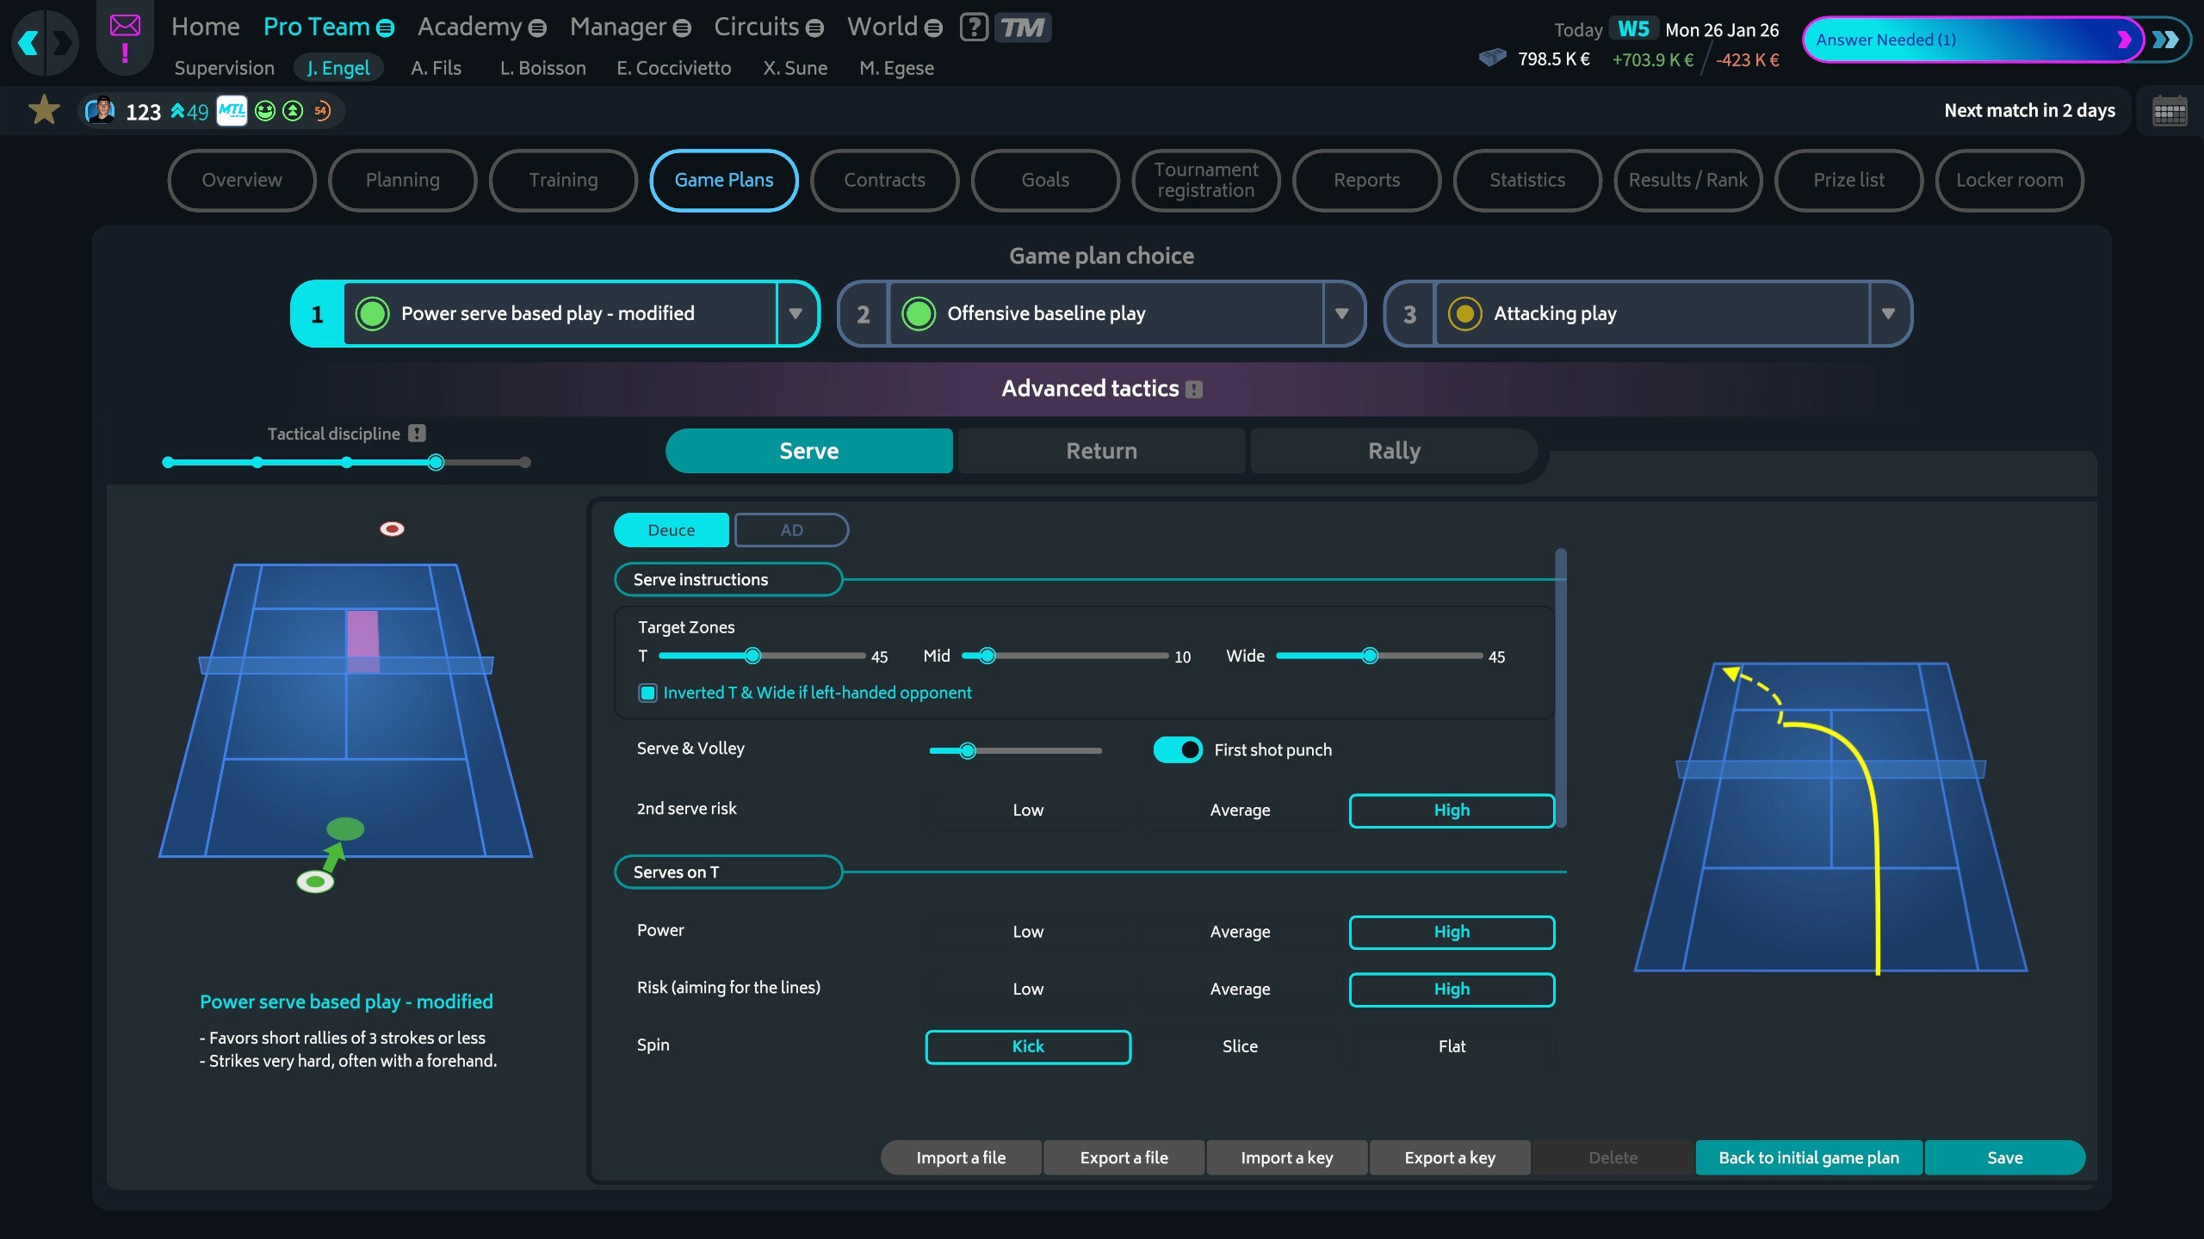Viewport: 2204px width, 1239px height.
Task: Open the World menu icon
Action: [x=932, y=28]
